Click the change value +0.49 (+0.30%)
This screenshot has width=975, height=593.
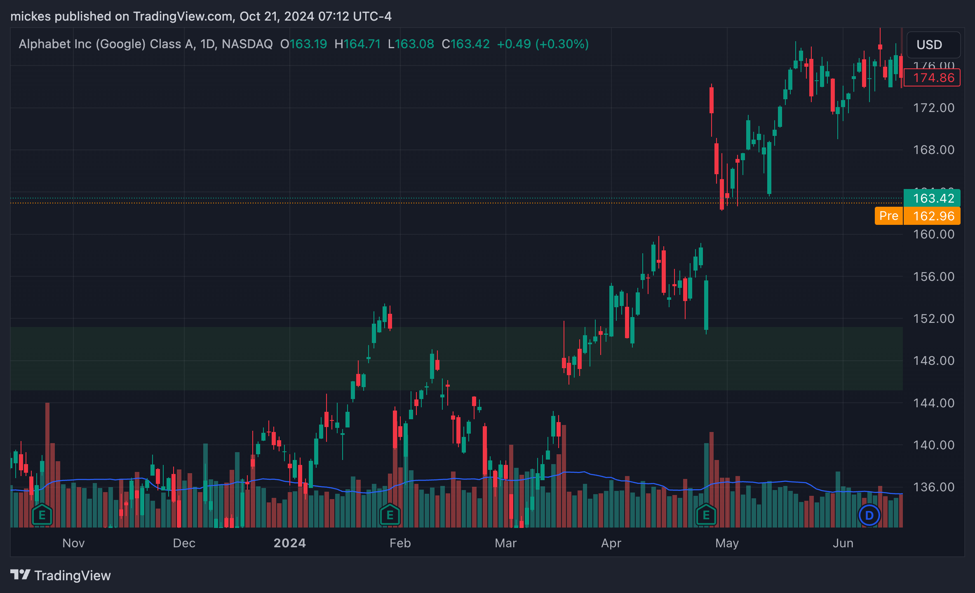click(x=543, y=44)
